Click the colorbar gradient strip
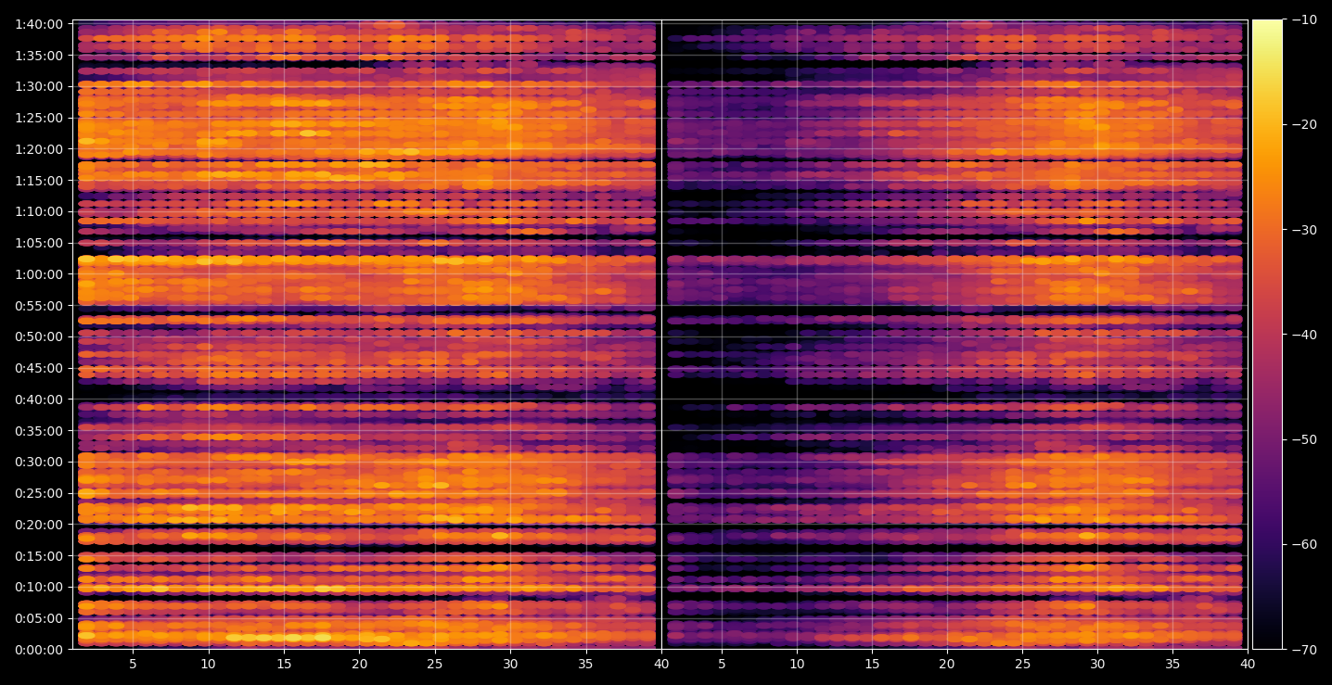The width and height of the screenshot is (1332, 685). point(1267,335)
